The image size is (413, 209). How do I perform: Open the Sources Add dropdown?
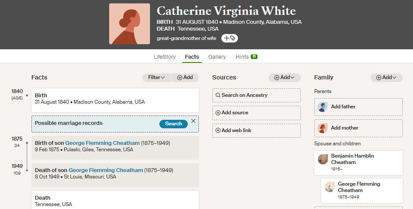pyautogui.click(x=284, y=77)
